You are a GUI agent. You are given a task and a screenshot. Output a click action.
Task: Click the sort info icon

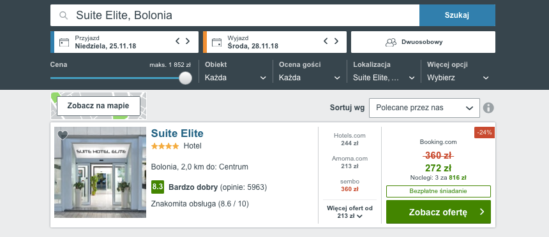(488, 108)
